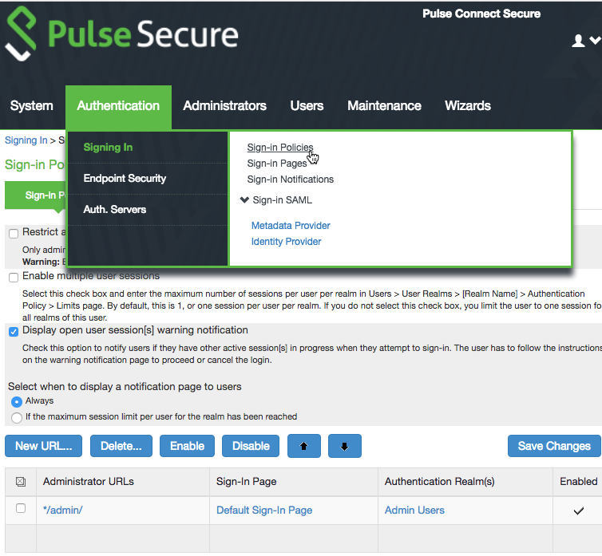
Task: Open the Default Sign-In Page link
Action: tap(264, 511)
